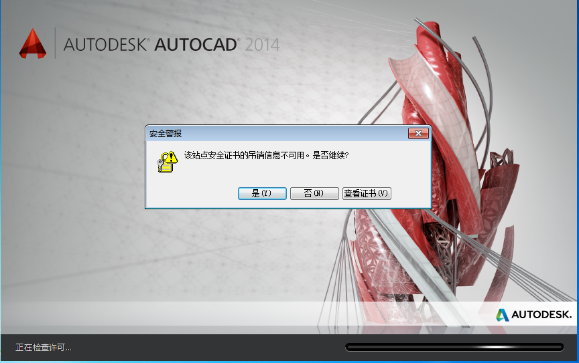The width and height of the screenshot is (579, 363).
Task: Close the 安全警报 dialog
Action: pyautogui.click(x=418, y=134)
